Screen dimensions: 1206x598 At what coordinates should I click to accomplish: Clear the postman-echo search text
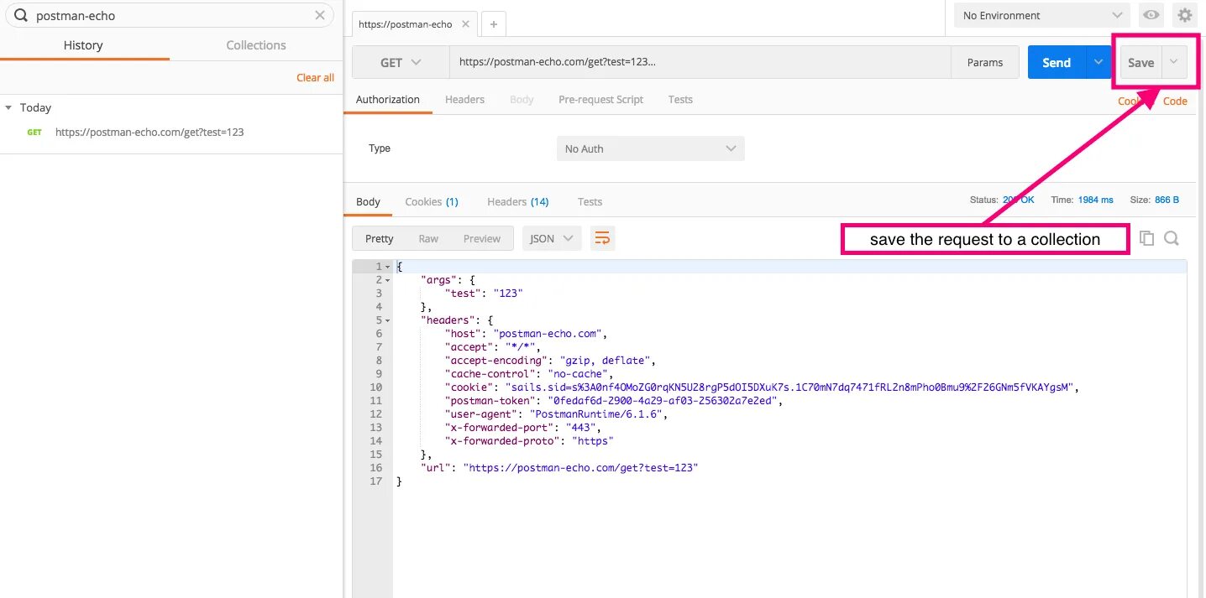(320, 15)
